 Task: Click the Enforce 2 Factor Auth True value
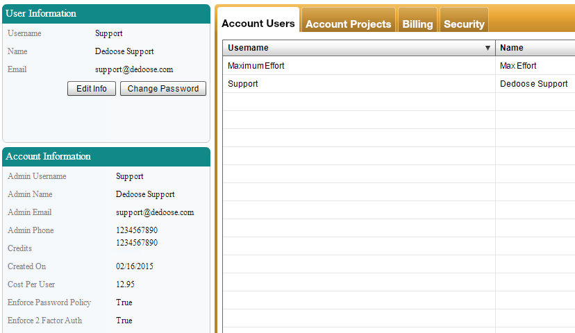pyautogui.click(x=124, y=321)
